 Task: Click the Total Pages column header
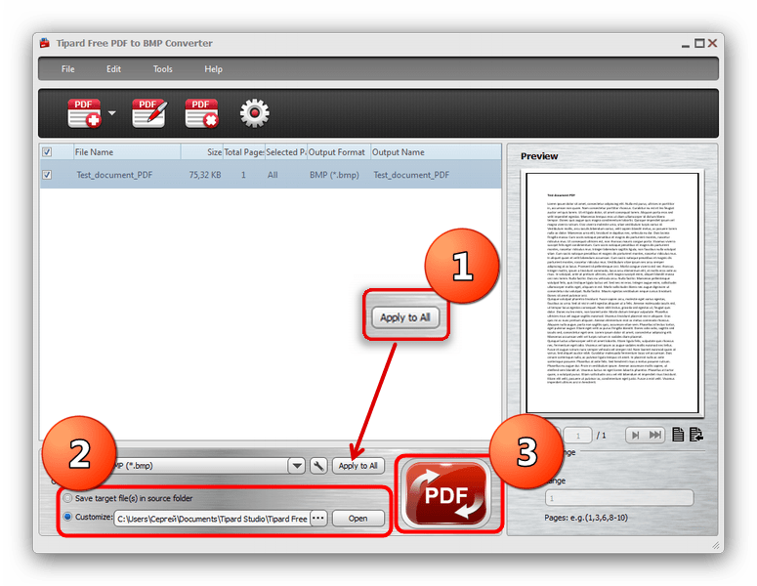(x=244, y=152)
